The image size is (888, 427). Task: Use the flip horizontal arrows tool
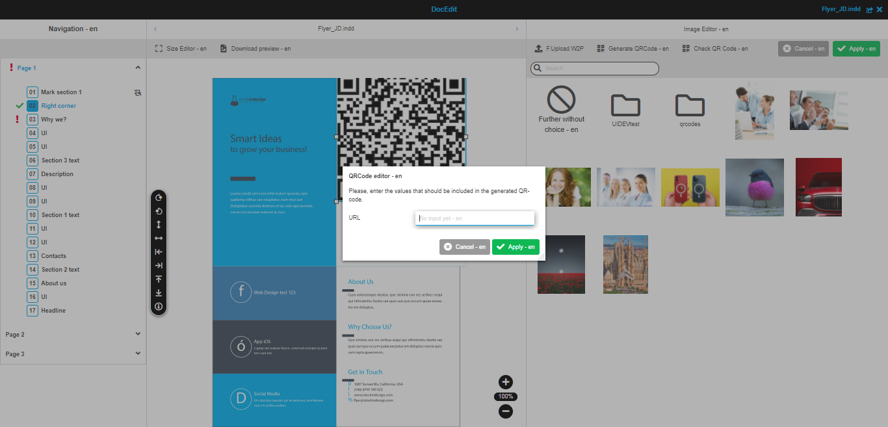pyautogui.click(x=159, y=238)
